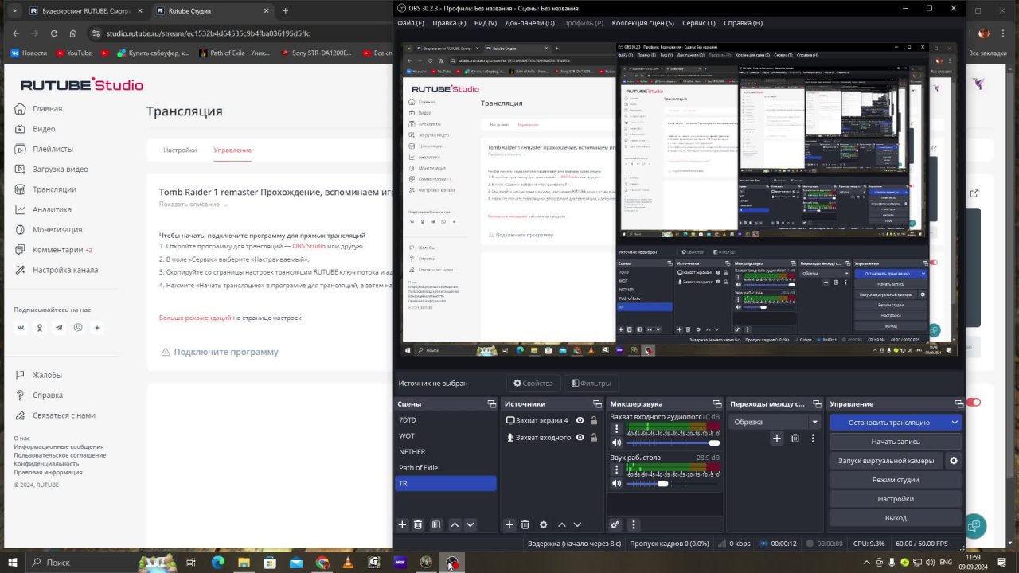Select the 7DTD scene
The width and height of the screenshot is (1019, 573).
click(x=446, y=419)
